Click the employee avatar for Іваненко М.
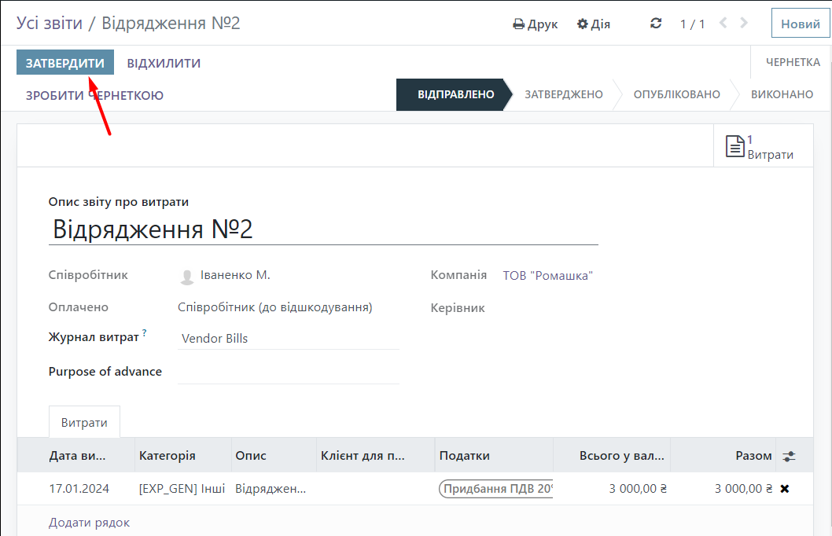This screenshot has height=536, width=832. tap(187, 277)
